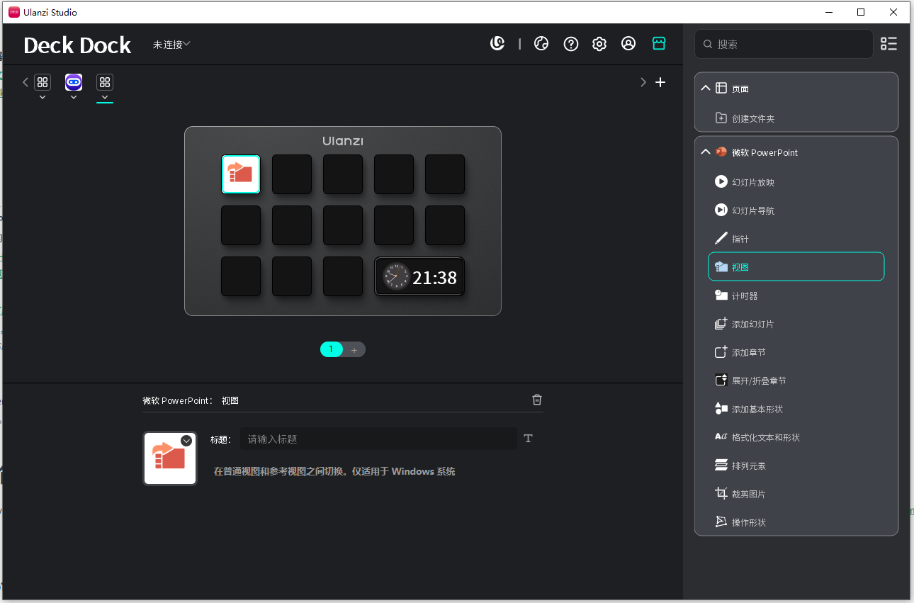Click the title text format T icon
This screenshot has width=914, height=603.
pyautogui.click(x=528, y=439)
